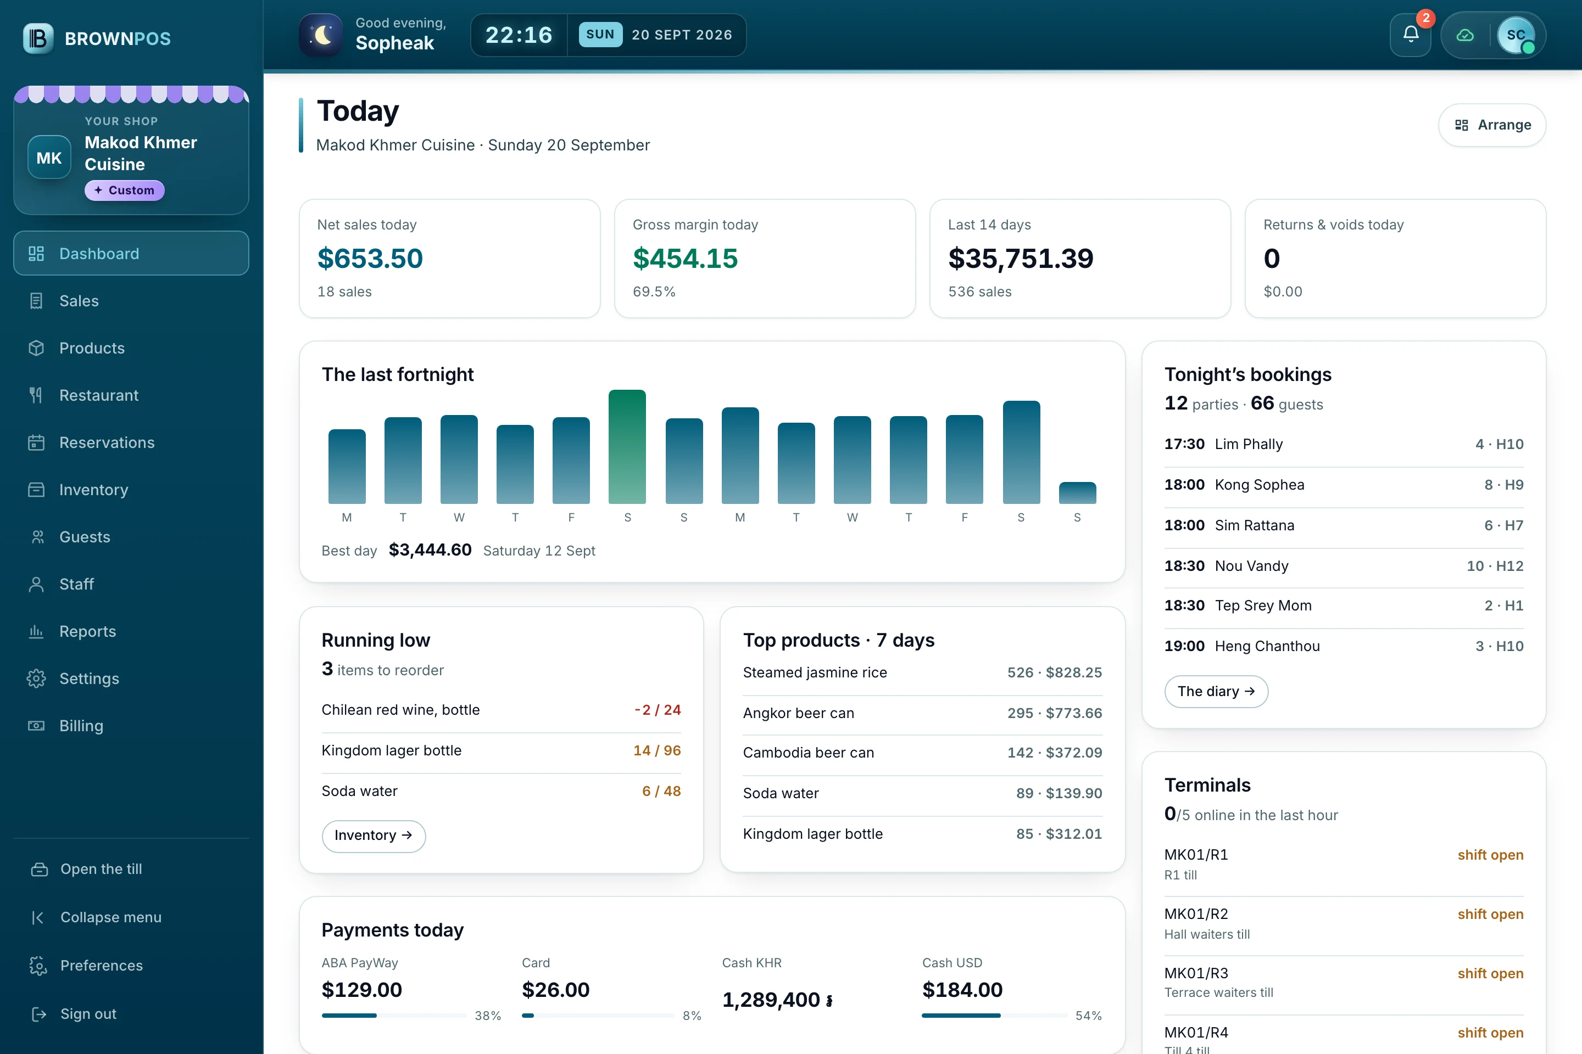
Task: Open the Nou Vandy 18:30 booking
Action: [x=1343, y=566]
